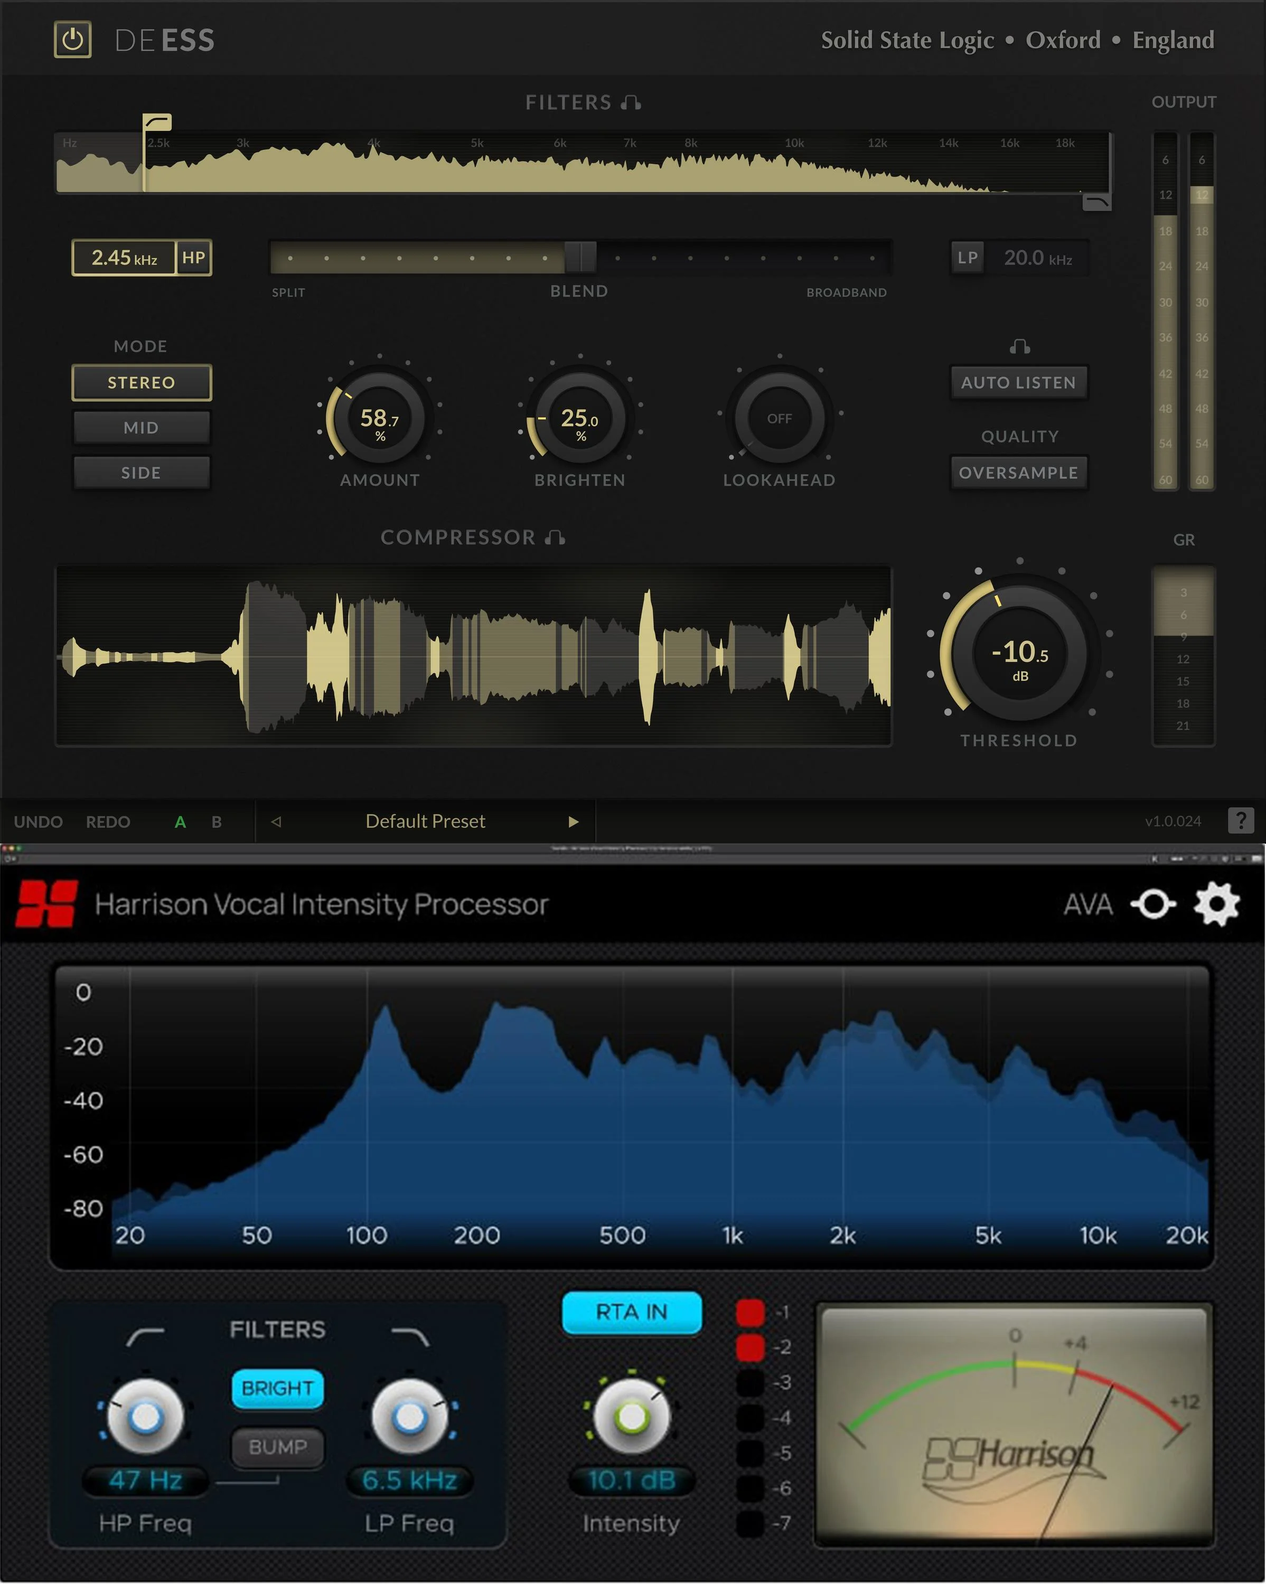Toggle the Bump filter button

277,1447
